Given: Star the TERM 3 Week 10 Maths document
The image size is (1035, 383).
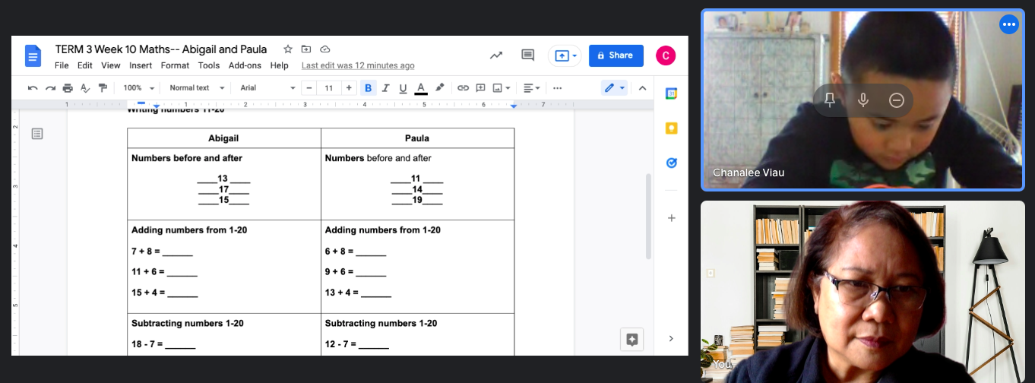Looking at the screenshot, I should (x=288, y=49).
